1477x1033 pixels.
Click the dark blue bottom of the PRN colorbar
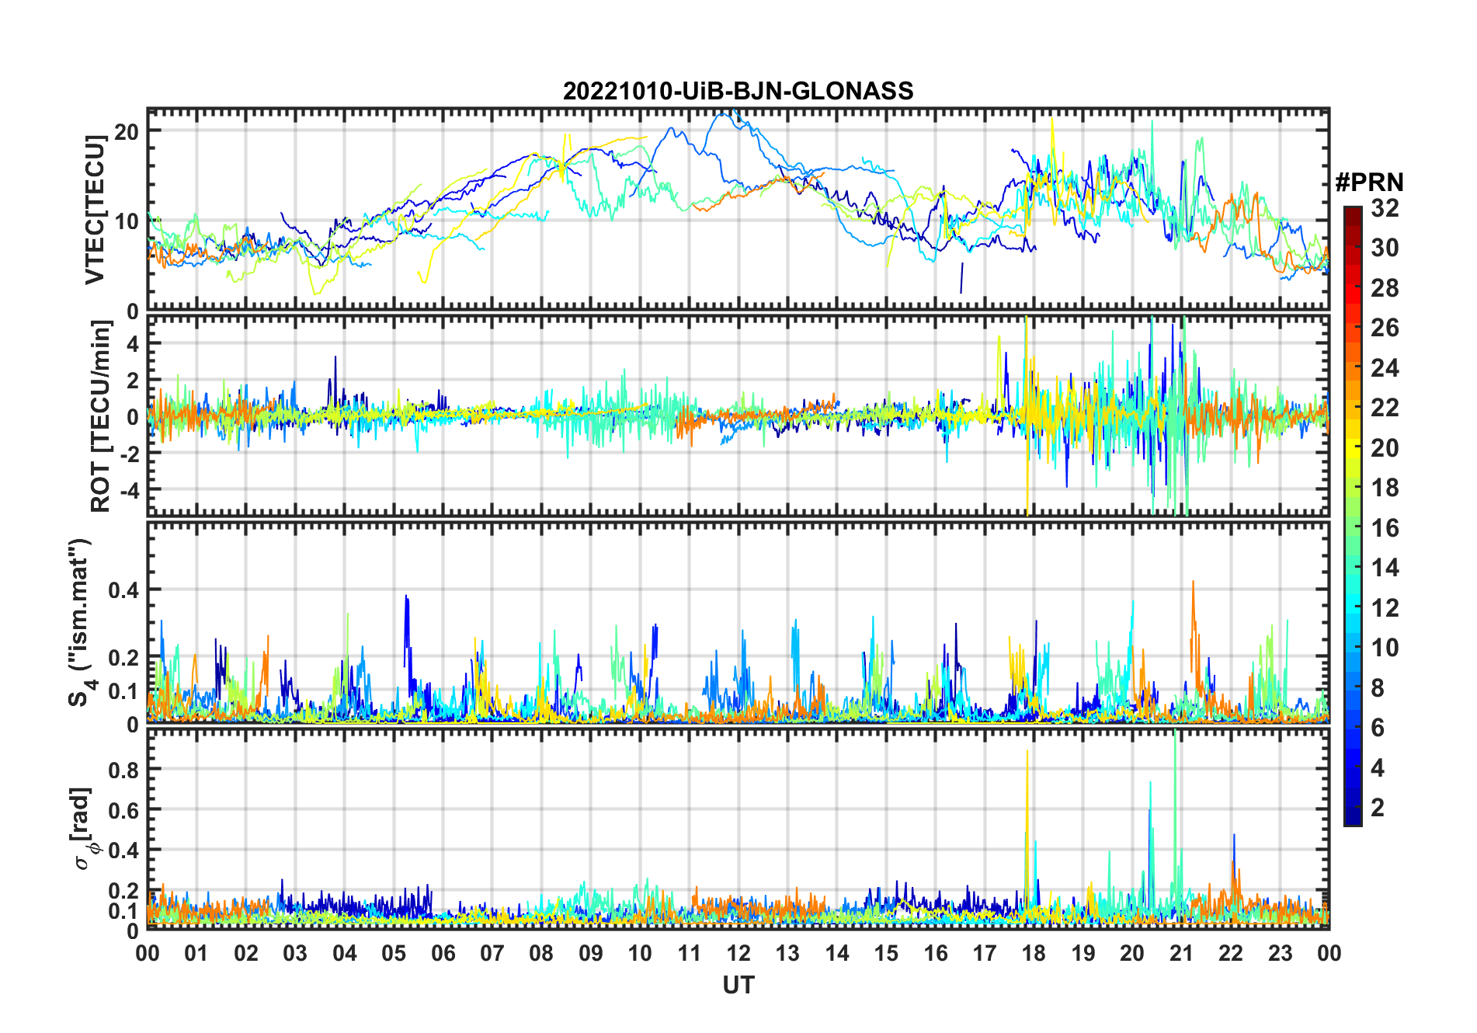[x=1353, y=817]
